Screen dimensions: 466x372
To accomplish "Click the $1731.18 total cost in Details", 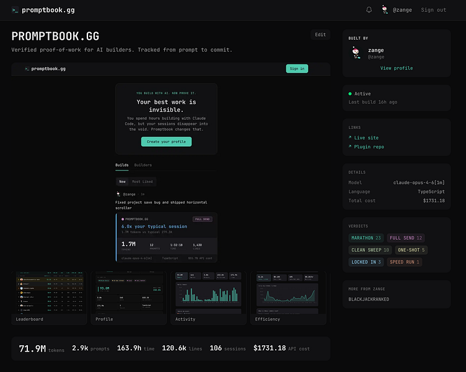I will (x=434, y=200).
